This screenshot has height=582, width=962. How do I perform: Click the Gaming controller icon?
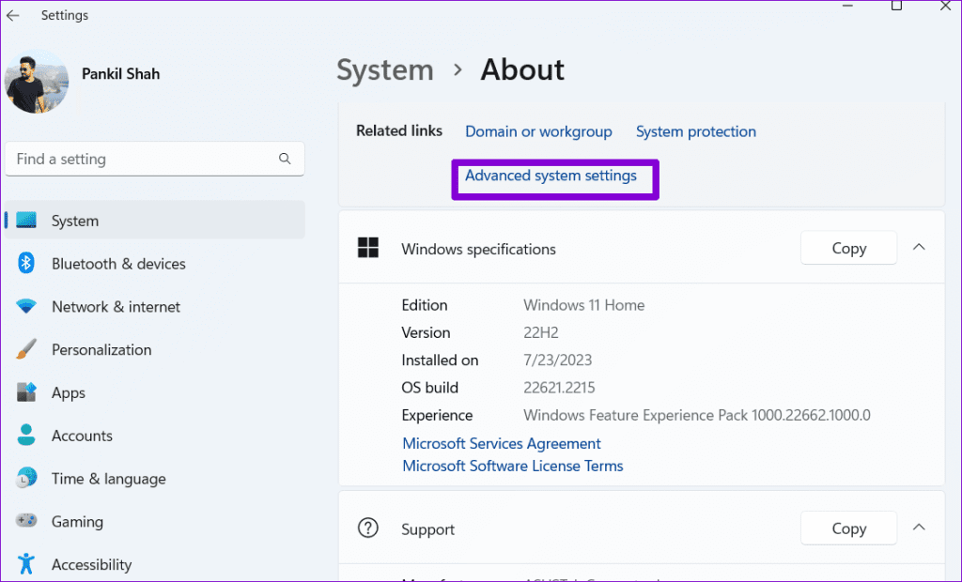click(26, 522)
